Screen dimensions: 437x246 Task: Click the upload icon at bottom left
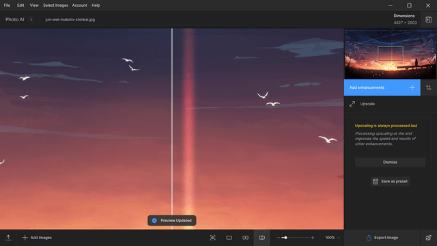(x=8, y=238)
